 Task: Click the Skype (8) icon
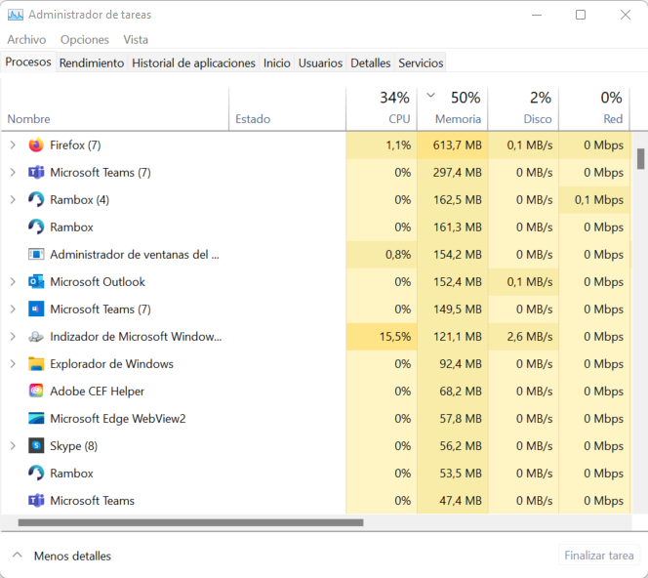(36, 445)
